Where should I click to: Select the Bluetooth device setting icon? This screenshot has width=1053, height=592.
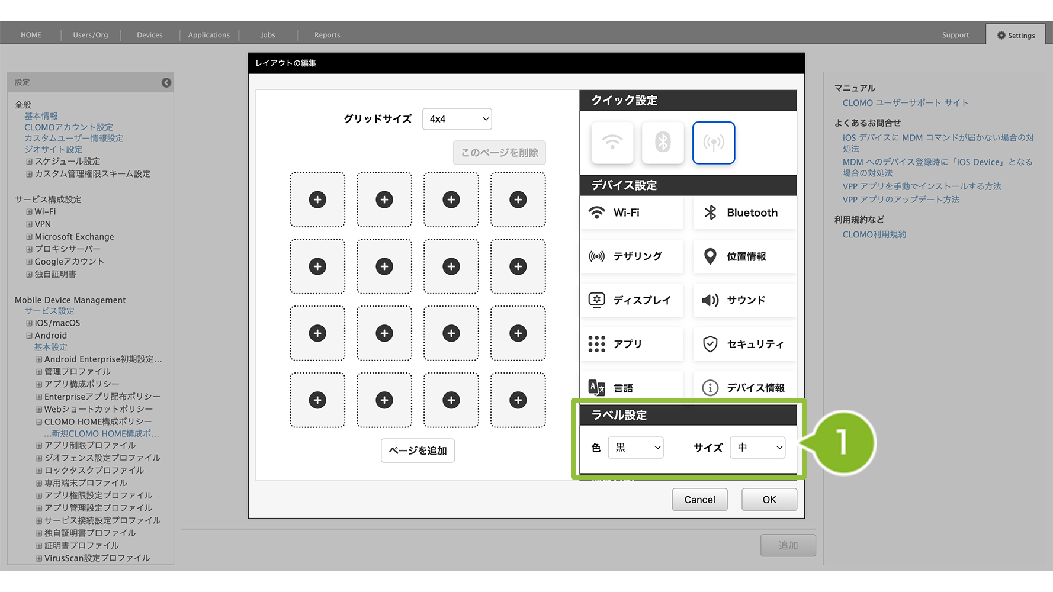(710, 213)
